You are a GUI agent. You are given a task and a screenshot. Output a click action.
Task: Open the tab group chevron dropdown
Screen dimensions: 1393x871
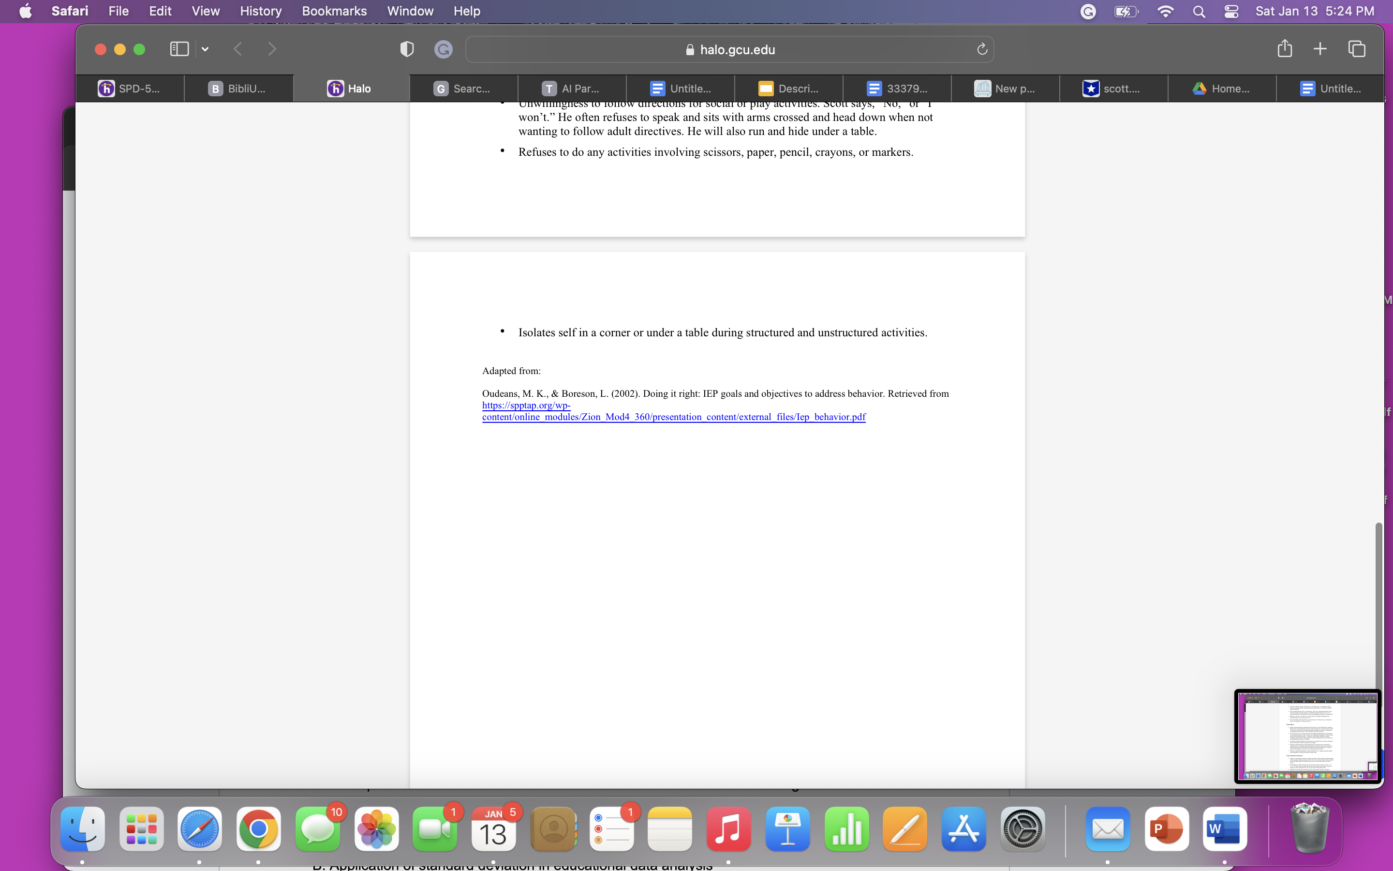205,49
